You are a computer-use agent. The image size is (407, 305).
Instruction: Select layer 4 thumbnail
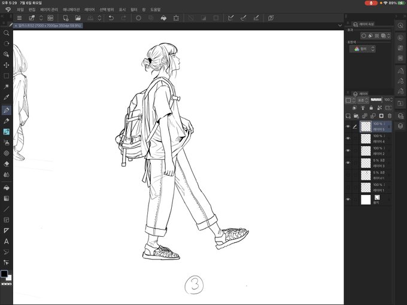pyautogui.click(x=366, y=139)
